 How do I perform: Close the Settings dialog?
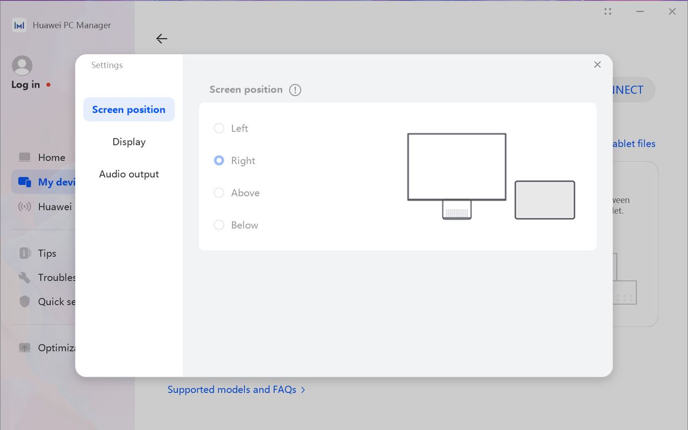(x=597, y=64)
